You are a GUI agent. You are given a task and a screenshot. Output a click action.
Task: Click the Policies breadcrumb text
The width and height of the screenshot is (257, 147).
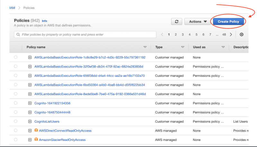(x=29, y=8)
